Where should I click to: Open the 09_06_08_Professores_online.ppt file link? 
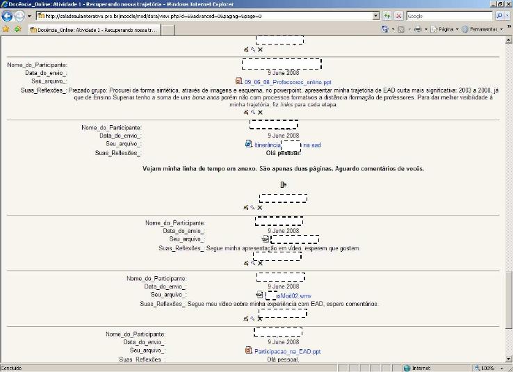[287, 82]
